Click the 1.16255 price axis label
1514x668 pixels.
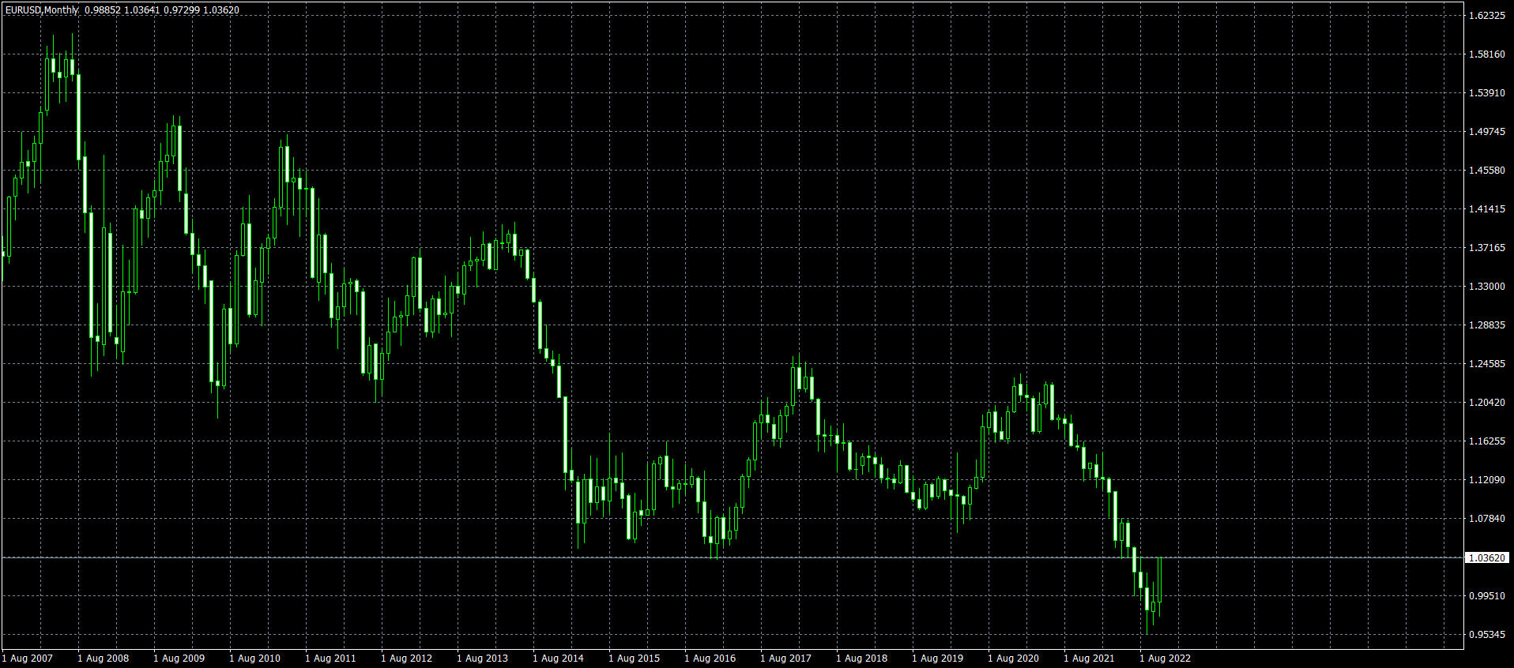click(1487, 441)
